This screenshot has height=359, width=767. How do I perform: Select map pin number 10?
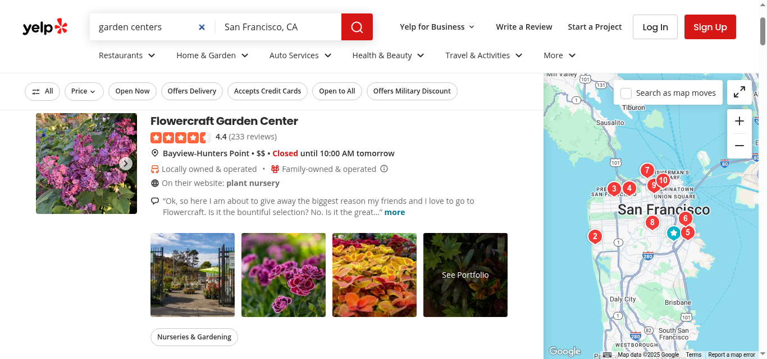coord(663,181)
